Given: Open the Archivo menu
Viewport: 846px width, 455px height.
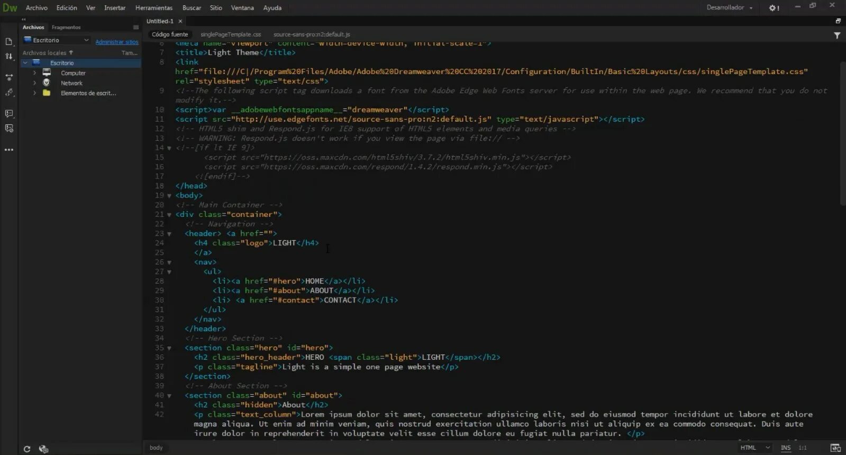Looking at the screenshot, I should point(37,8).
